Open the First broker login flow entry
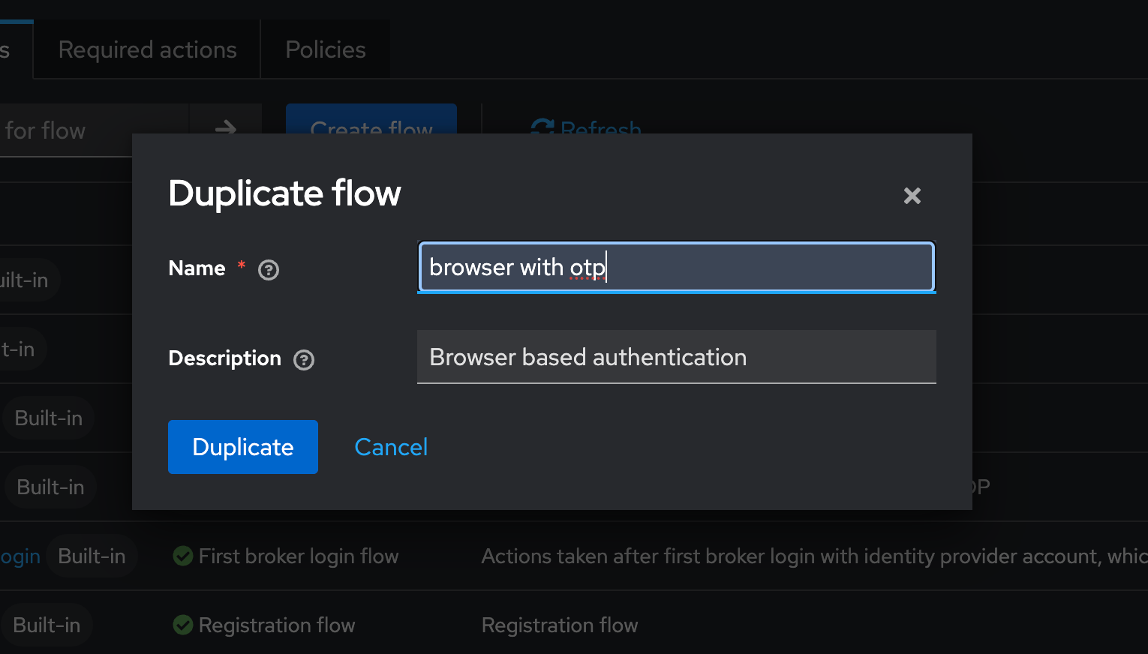The width and height of the screenshot is (1148, 654). pos(298,556)
